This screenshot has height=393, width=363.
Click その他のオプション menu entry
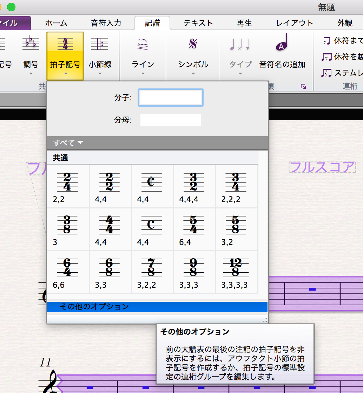point(157,307)
